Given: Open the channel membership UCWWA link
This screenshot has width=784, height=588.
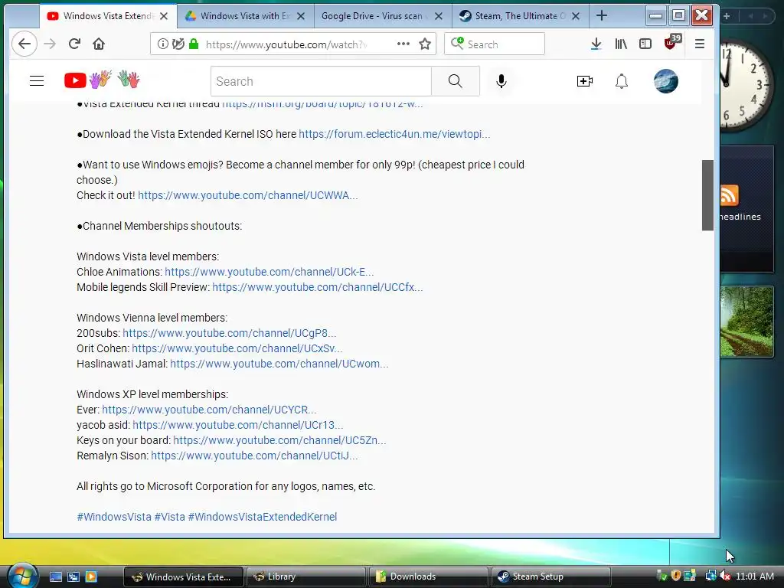Looking at the screenshot, I should tap(247, 195).
